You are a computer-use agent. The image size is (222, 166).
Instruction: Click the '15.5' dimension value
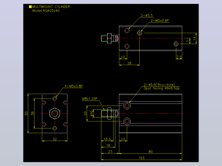click(x=107, y=139)
